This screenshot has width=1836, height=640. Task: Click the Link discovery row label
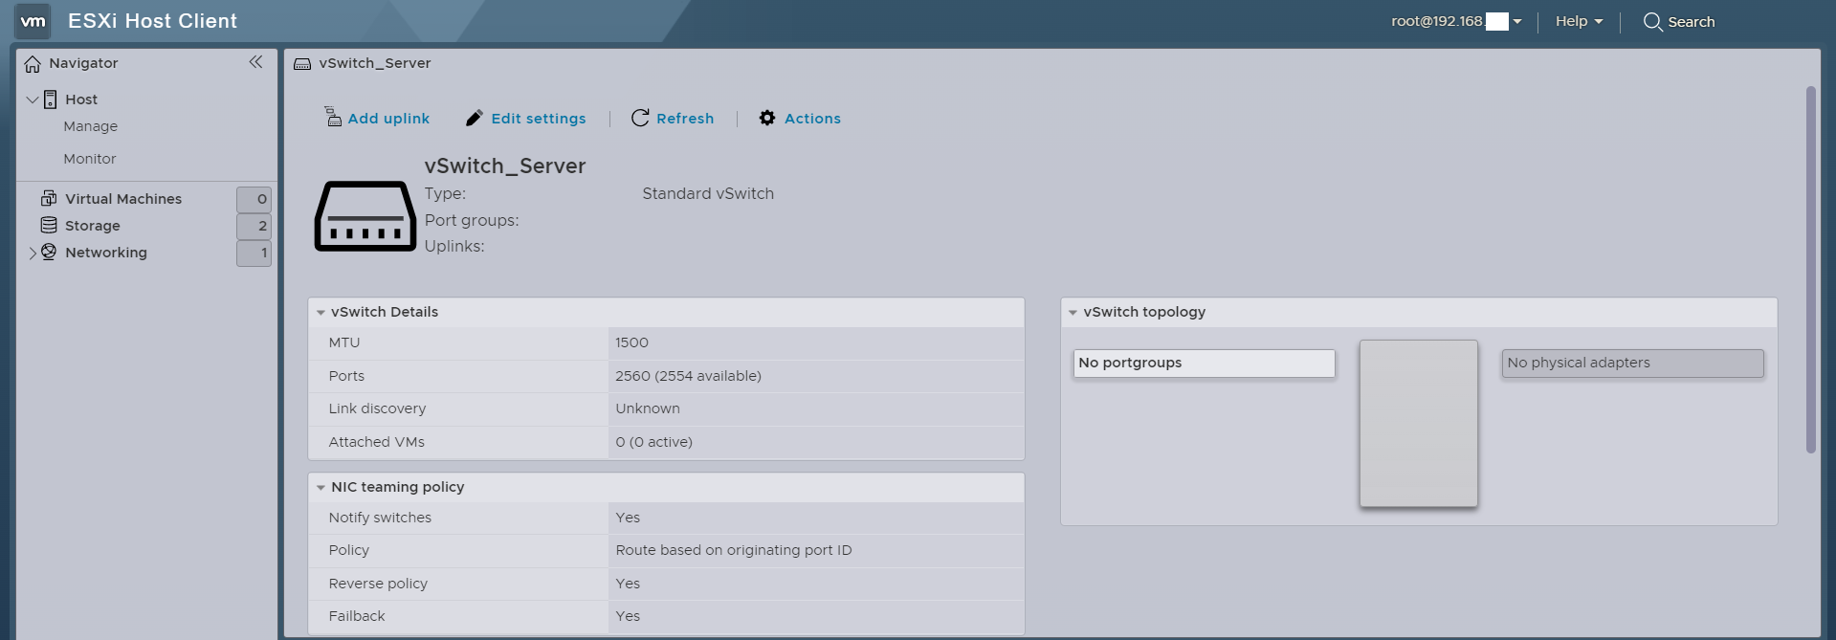coord(377,408)
